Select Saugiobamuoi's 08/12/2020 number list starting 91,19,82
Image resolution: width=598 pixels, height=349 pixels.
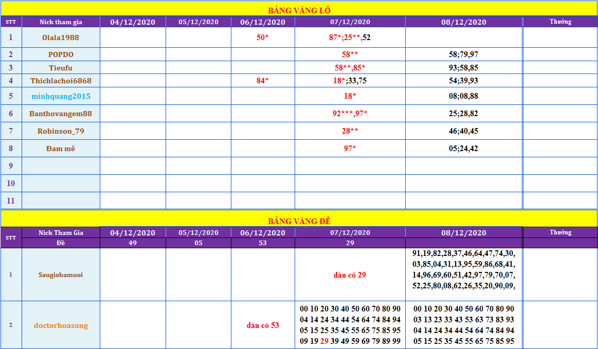coord(464,274)
